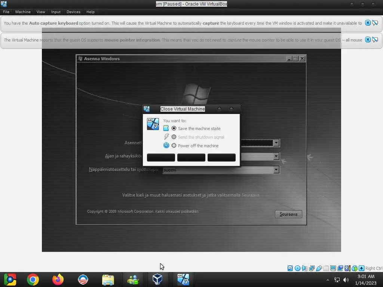Viewport: 383px width, 287px height.
Task: Select Save the machine state option
Action: point(197,129)
